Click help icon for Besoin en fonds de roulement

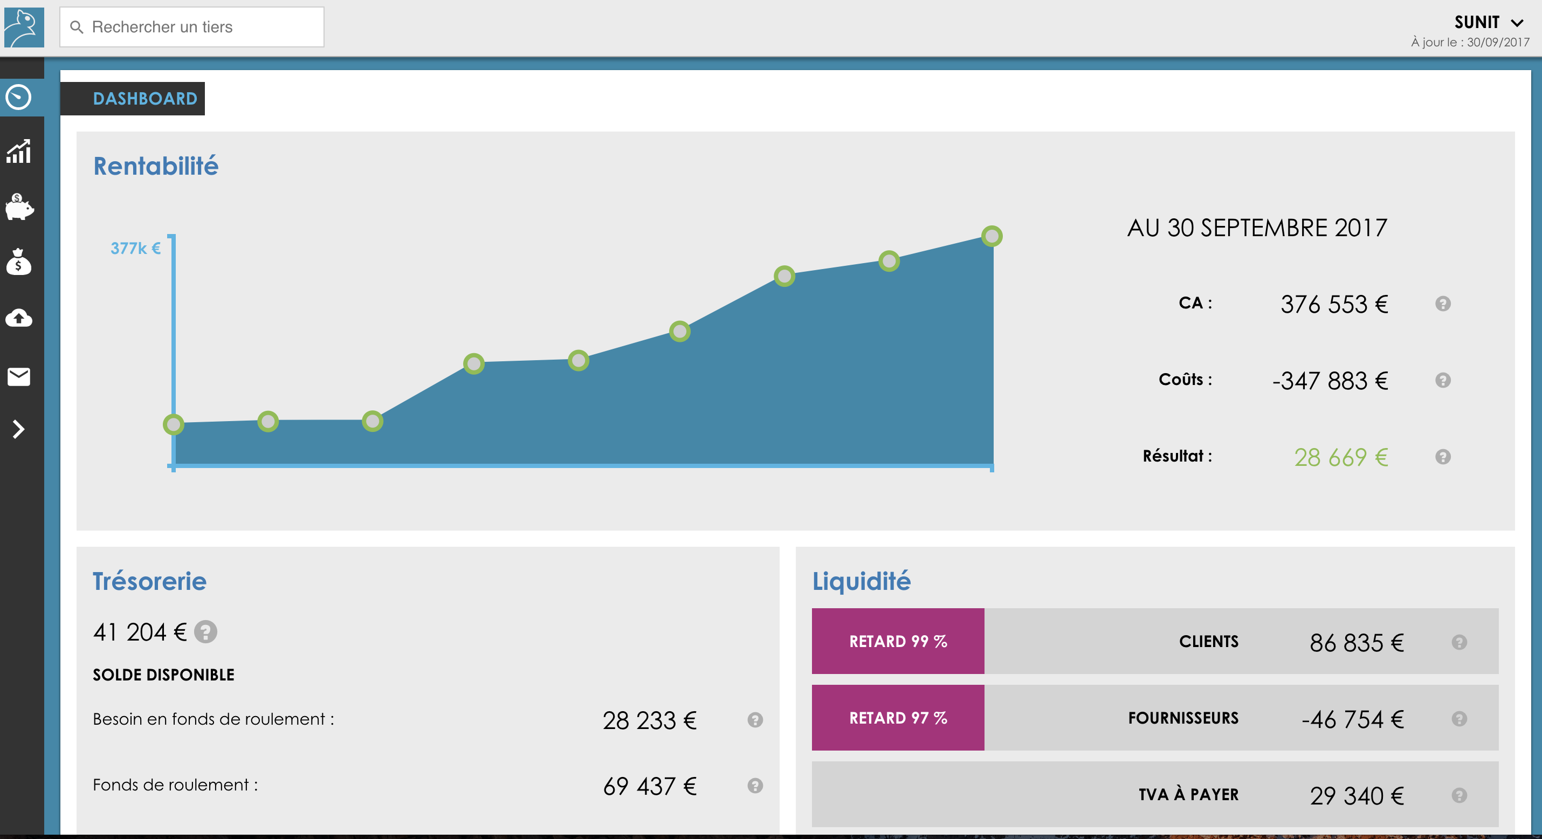pos(755,720)
